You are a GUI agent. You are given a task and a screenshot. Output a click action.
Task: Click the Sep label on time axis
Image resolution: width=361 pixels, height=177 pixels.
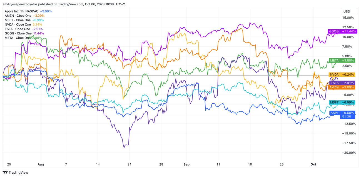click(x=186, y=164)
